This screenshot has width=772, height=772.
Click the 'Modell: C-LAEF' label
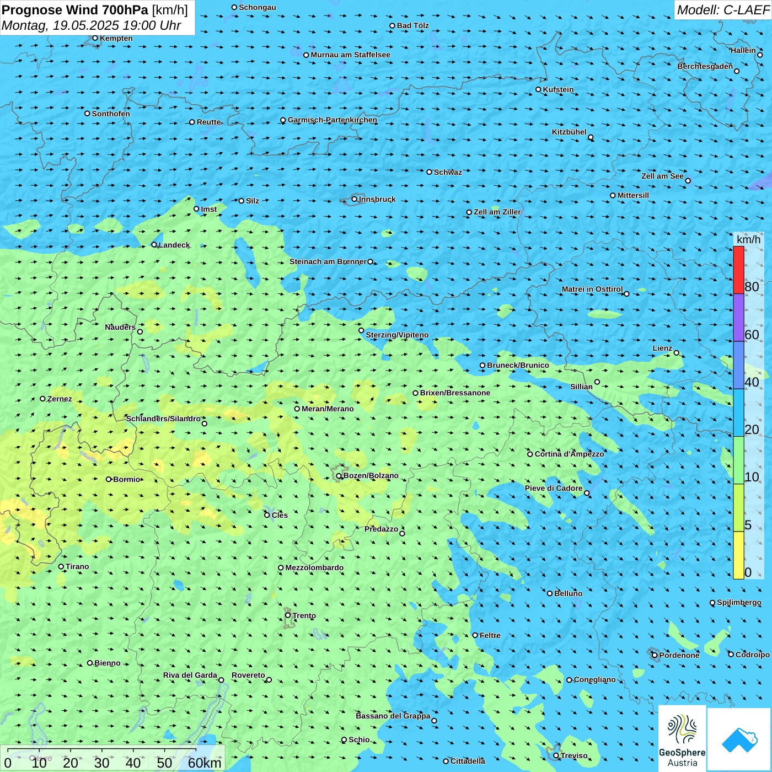coord(723,10)
